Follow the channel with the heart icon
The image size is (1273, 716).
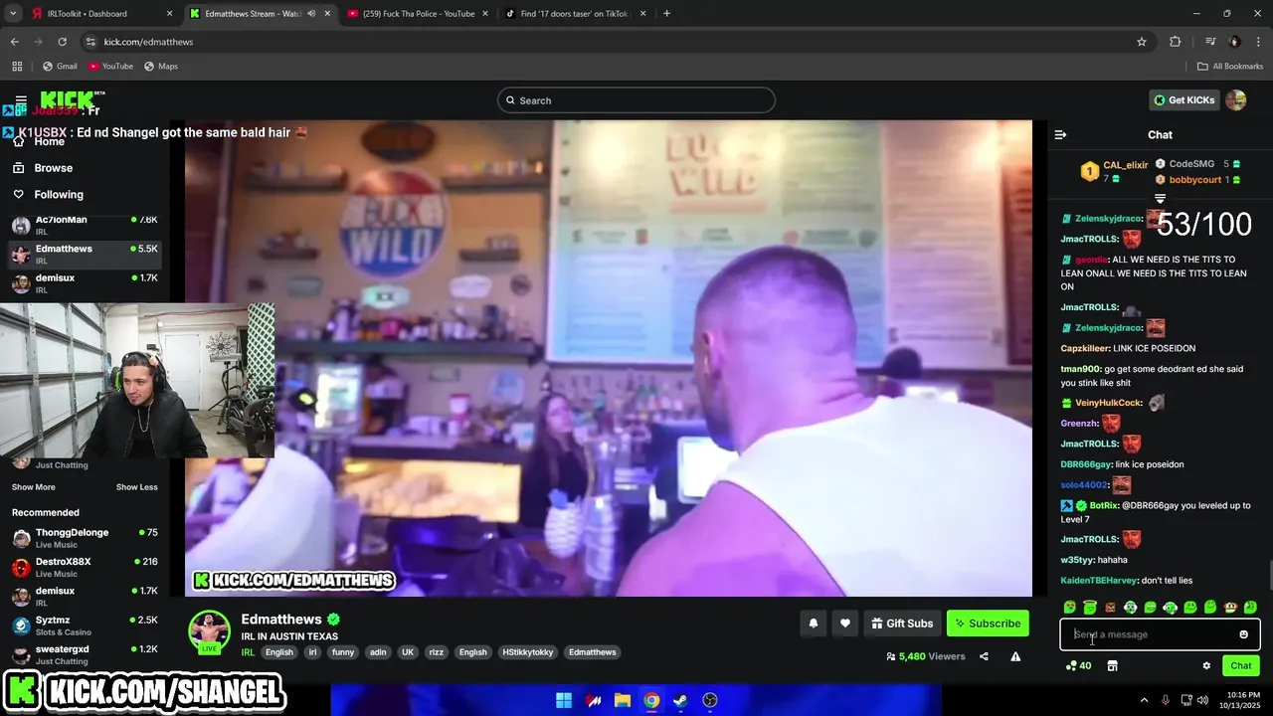click(x=844, y=624)
